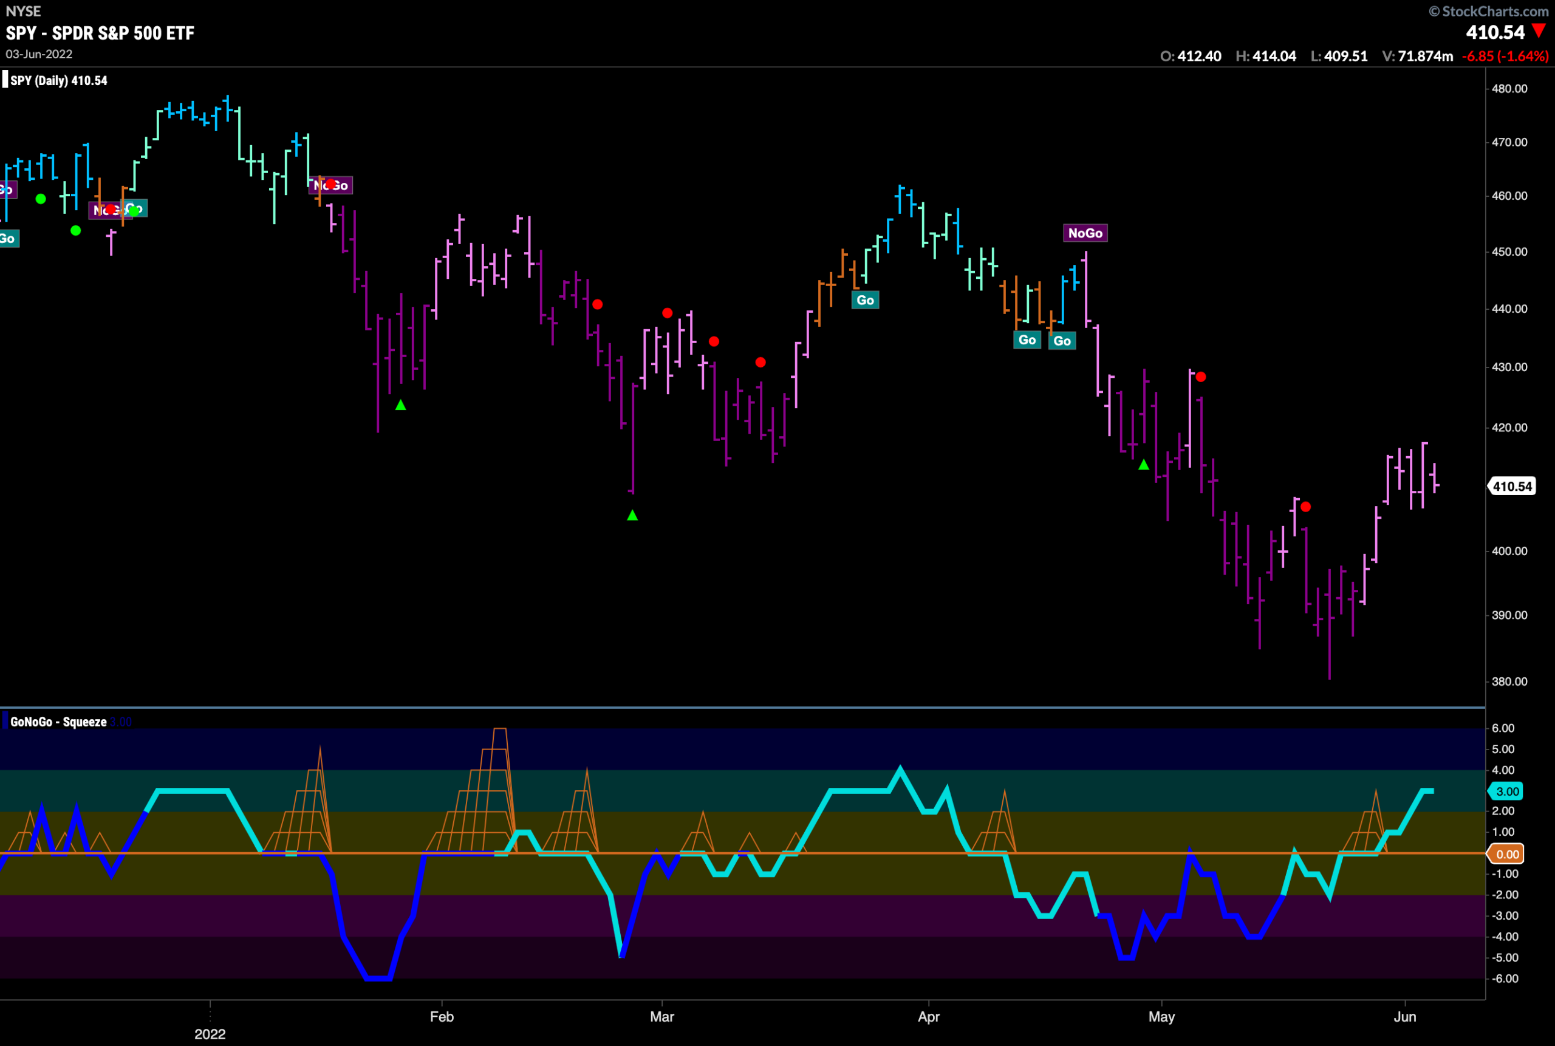The height and width of the screenshot is (1046, 1555).
Task: Click the StockCharts.com copyright text
Action: [1488, 11]
